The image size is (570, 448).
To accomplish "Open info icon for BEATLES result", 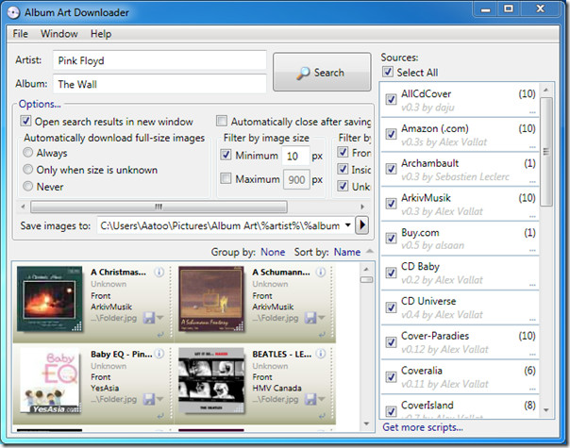I will click(320, 354).
